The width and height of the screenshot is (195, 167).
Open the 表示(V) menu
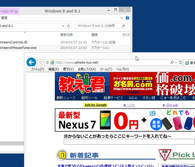[68, 69]
